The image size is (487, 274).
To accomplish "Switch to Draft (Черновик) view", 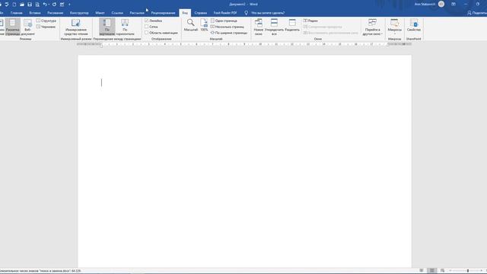I will [x=46, y=27].
